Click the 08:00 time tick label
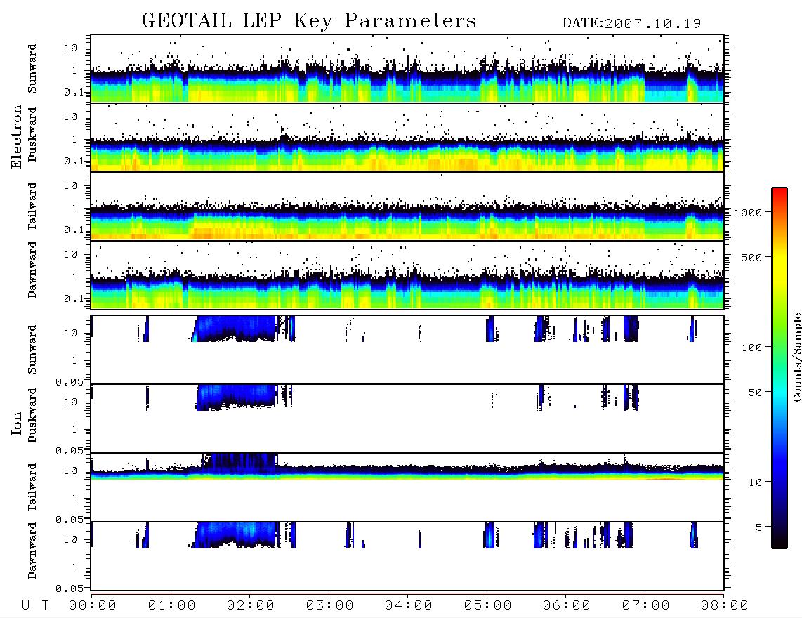The width and height of the screenshot is (802, 618). pos(725,606)
